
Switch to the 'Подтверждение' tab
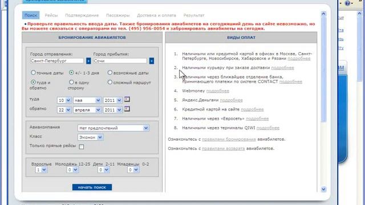pyautogui.click(x=82, y=15)
